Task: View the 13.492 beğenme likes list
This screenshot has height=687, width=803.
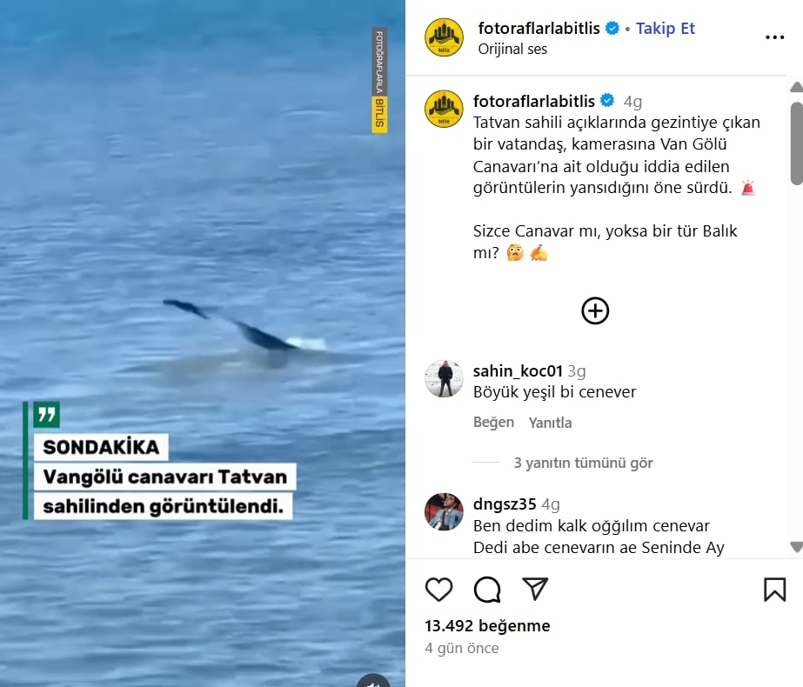Action: pos(487,625)
